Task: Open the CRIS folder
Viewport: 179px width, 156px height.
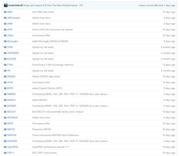Action: (10, 47)
